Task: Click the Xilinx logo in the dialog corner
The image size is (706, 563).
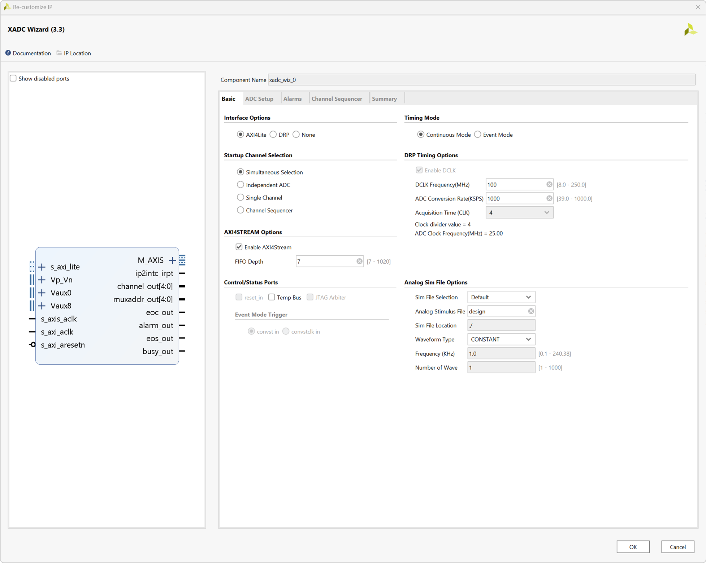Action: click(690, 30)
